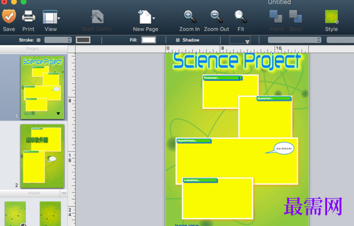Add a New Page

click(x=145, y=17)
